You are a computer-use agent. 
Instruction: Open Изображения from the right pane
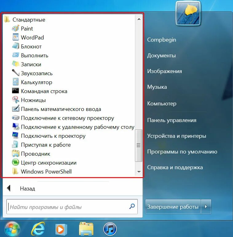(164, 71)
